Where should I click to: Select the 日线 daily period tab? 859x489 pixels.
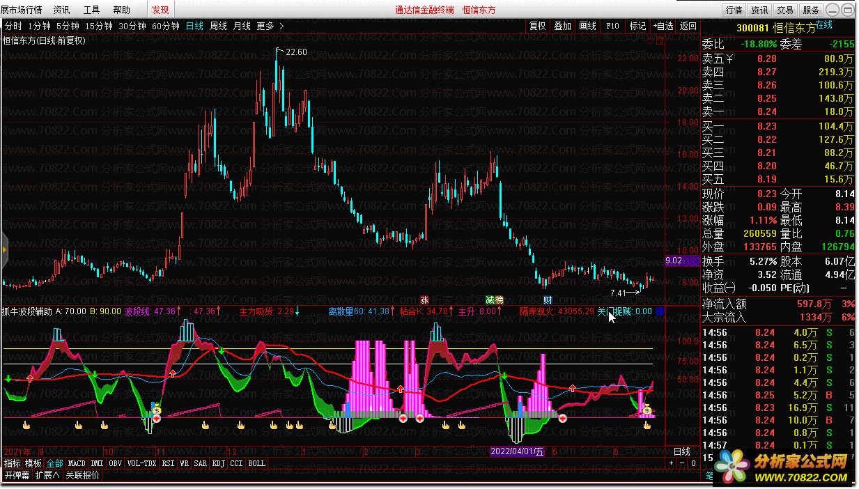[194, 26]
